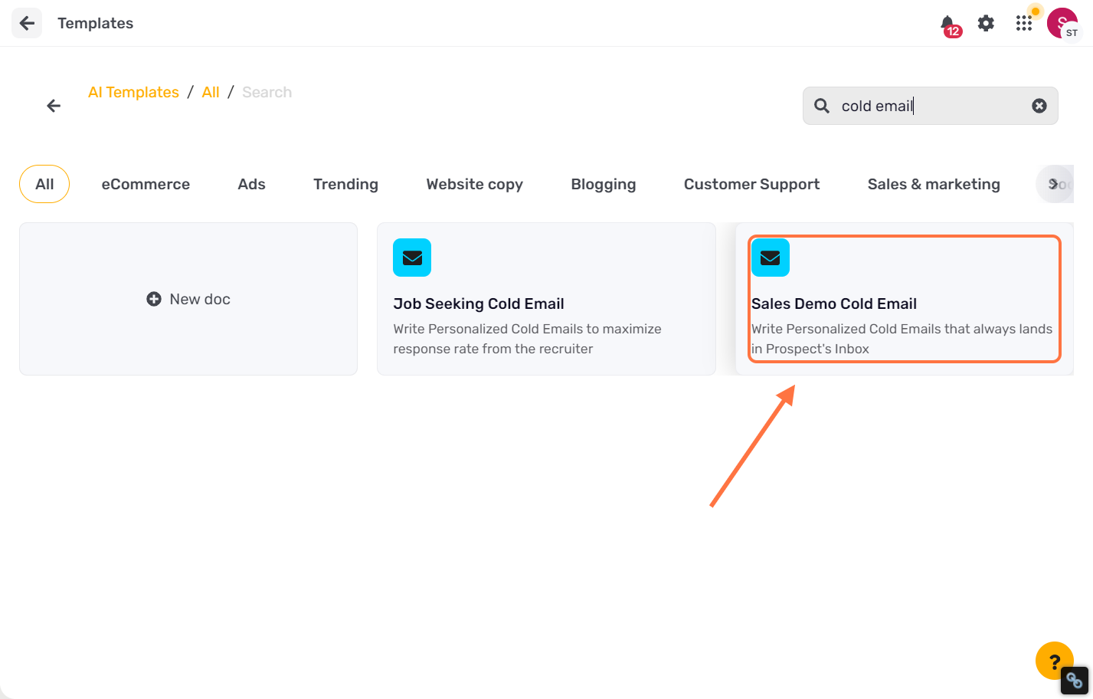Image resolution: width=1093 pixels, height=699 pixels.
Task: Reveal more categories with the right chevron
Action: point(1055,184)
